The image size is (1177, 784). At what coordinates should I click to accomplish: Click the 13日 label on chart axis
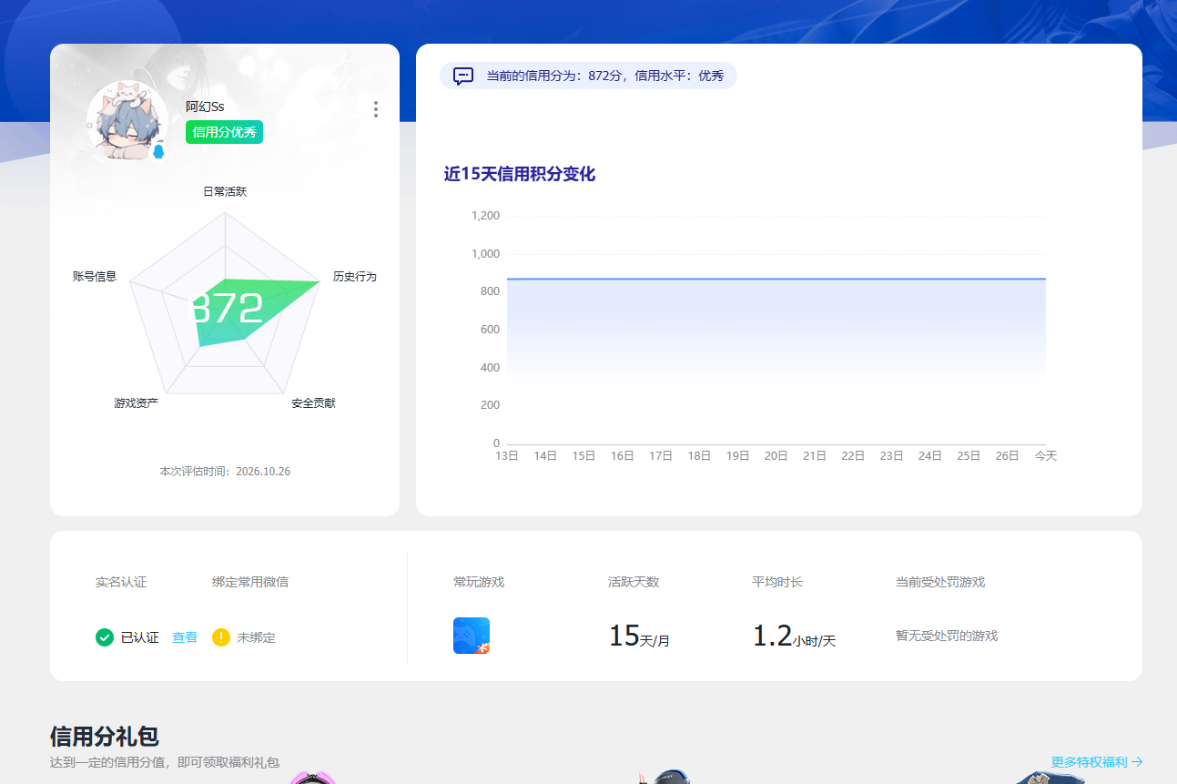click(507, 455)
